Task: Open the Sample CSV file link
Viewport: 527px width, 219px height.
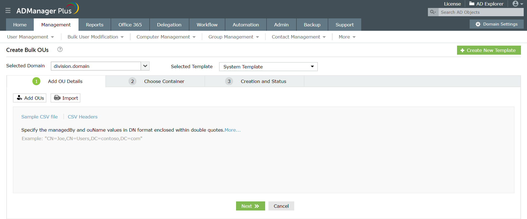Action: (x=40, y=117)
